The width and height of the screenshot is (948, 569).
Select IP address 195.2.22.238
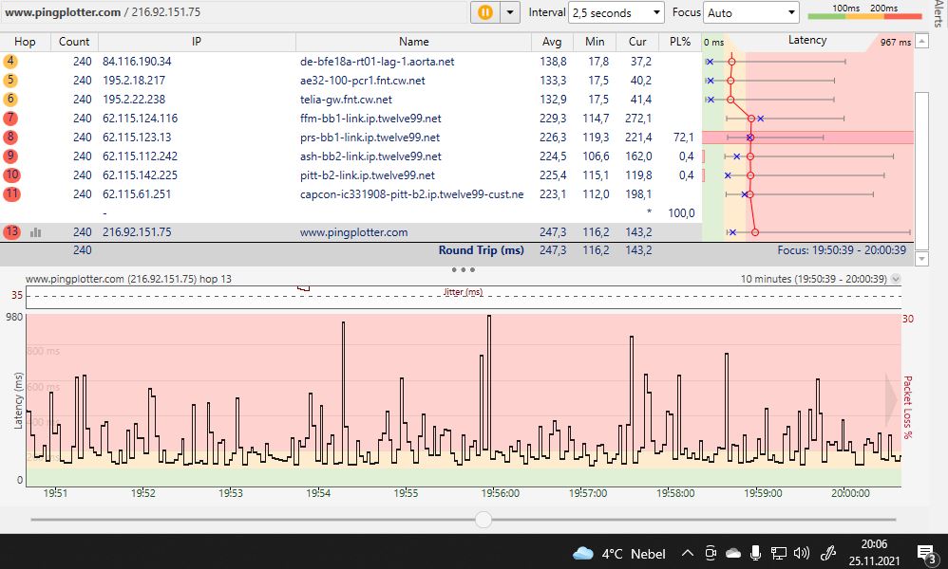click(134, 100)
